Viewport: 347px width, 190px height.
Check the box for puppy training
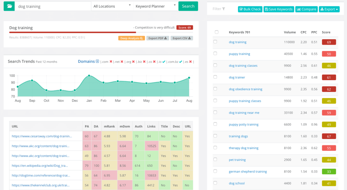click(215, 54)
